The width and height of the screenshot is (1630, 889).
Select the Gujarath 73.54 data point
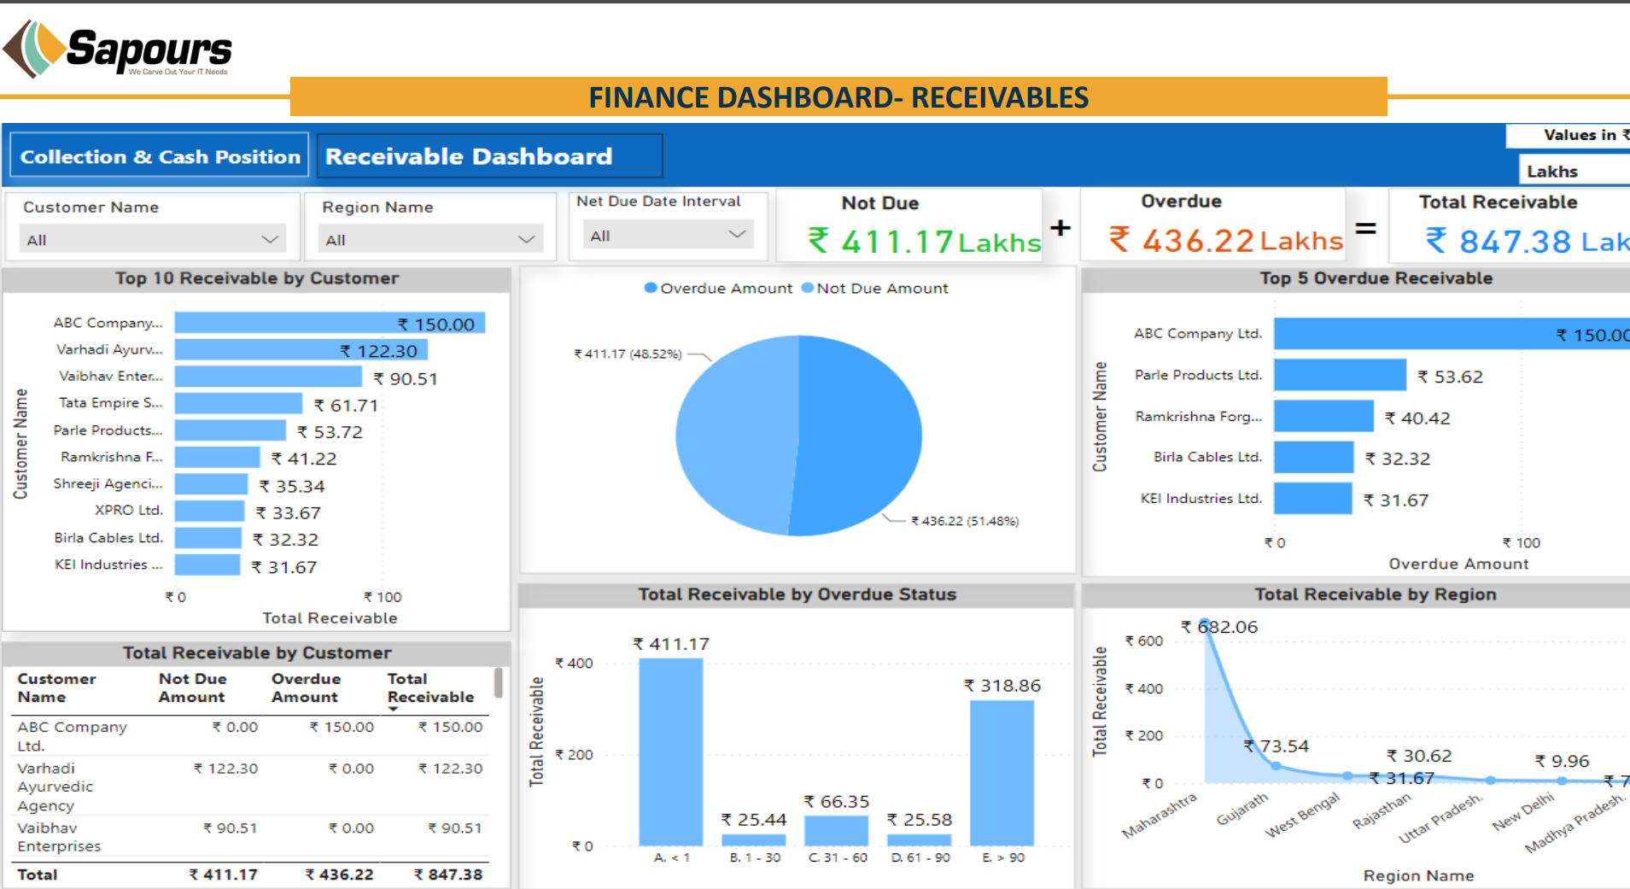[x=1276, y=765]
